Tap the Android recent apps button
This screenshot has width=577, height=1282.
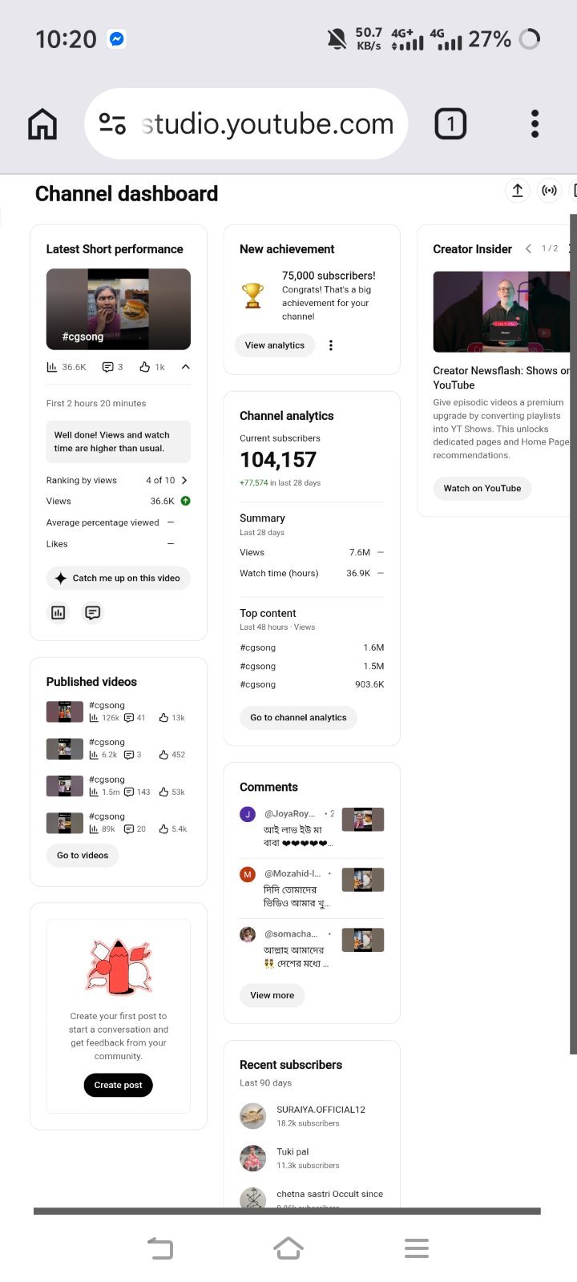[x=417, y=1248]
